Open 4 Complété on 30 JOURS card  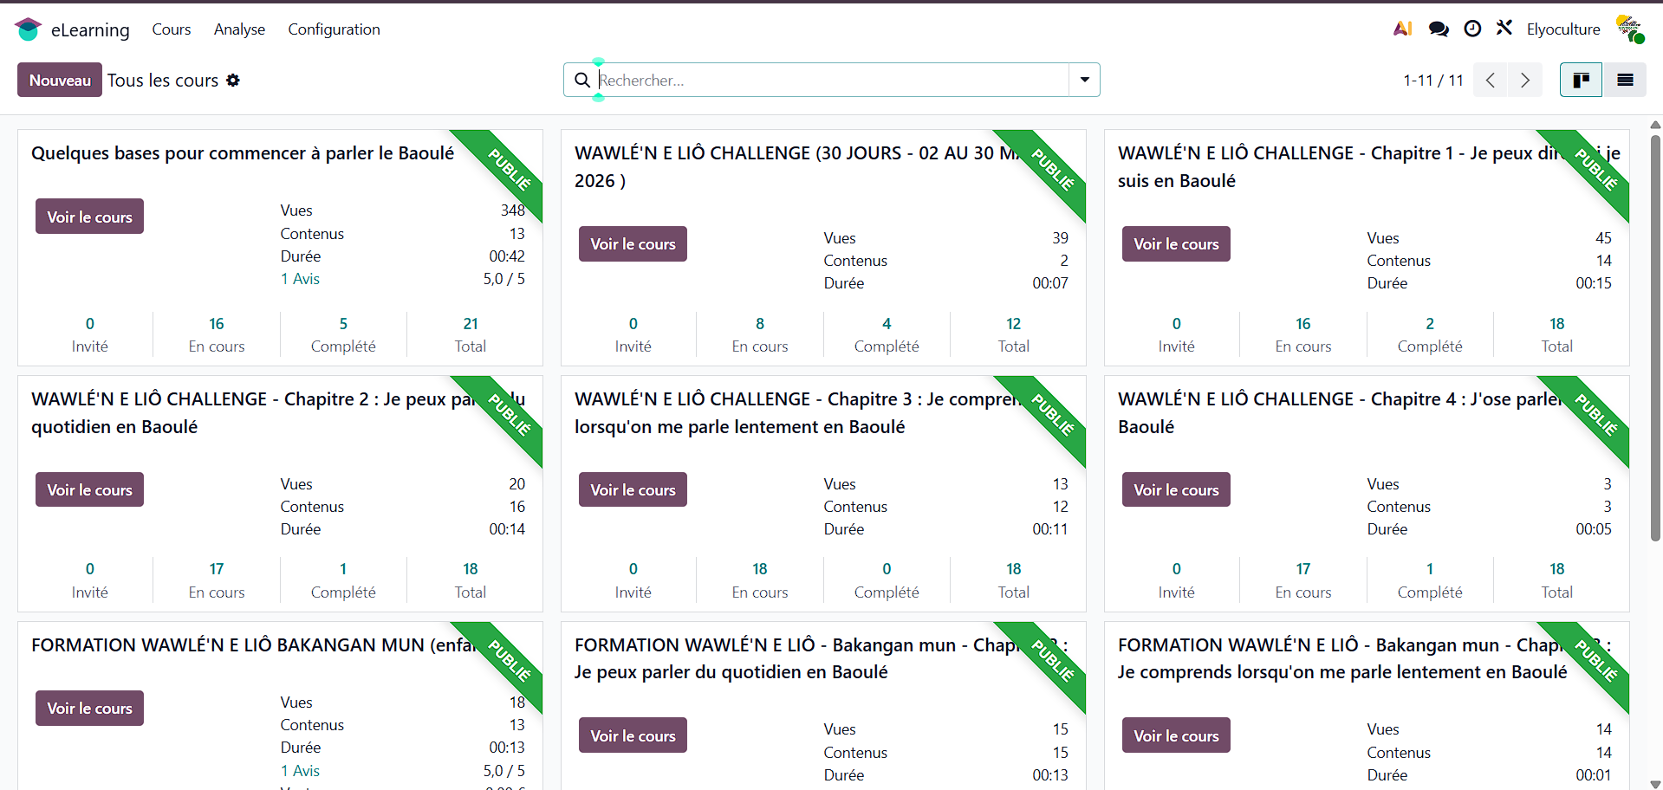pyautogui.click(x=887, y=334)
